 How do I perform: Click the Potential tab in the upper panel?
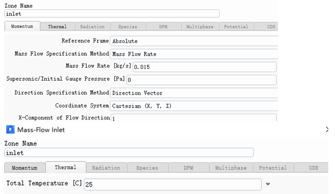click(x=236, y=26)
